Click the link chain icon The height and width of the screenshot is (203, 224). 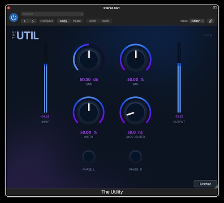[211, 21]
